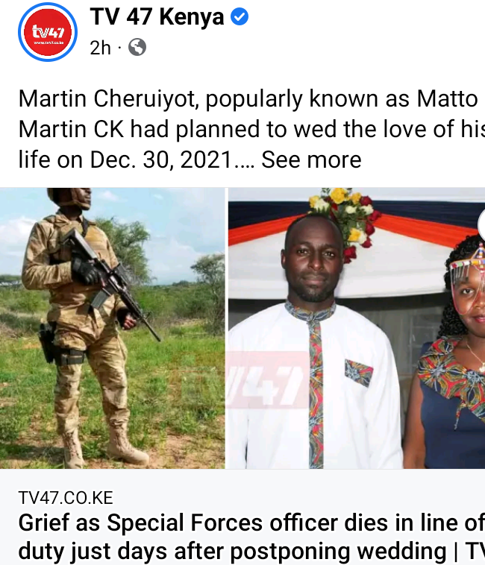Open the TV 47 Kenya page name

[x=157, y=16]
